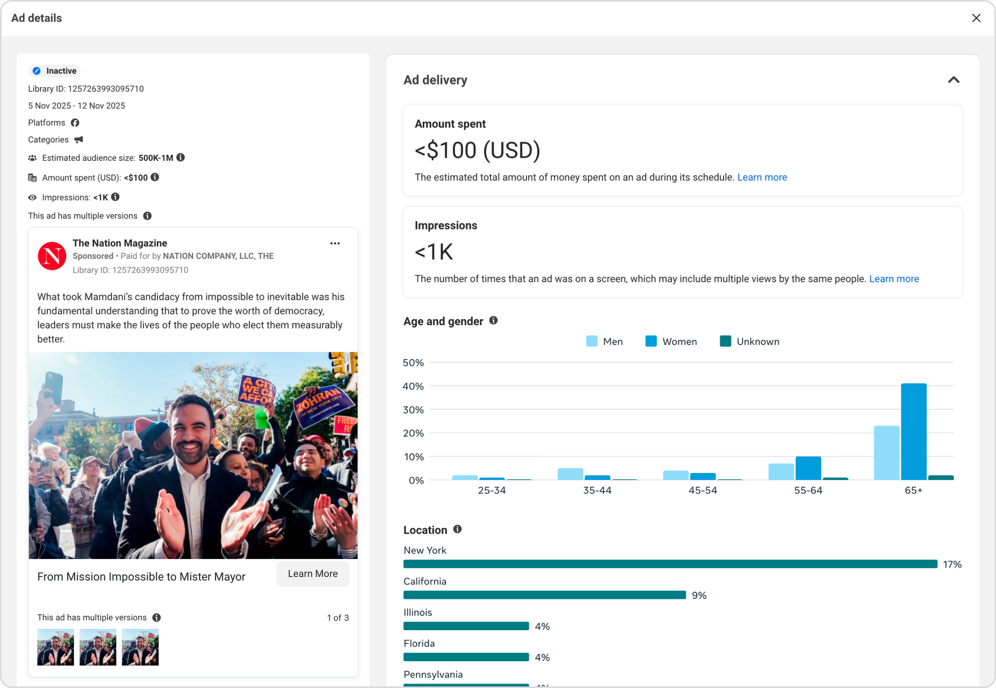Open the three-dot ad options menu
This screenshot has width=996, height=688.
point(335,243)
